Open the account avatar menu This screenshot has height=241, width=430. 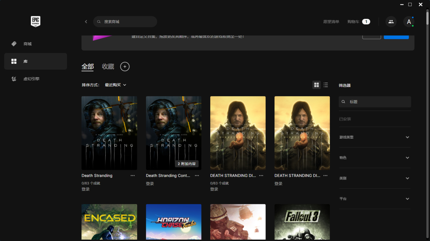tap(409, 22)
